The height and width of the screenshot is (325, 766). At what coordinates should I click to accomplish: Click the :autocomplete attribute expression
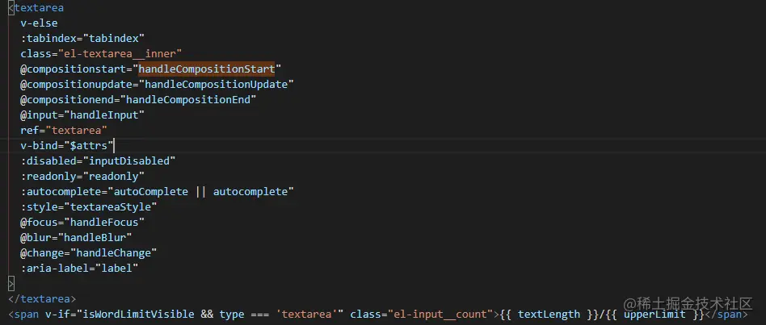pyautogui.click(x=157, y=191)
